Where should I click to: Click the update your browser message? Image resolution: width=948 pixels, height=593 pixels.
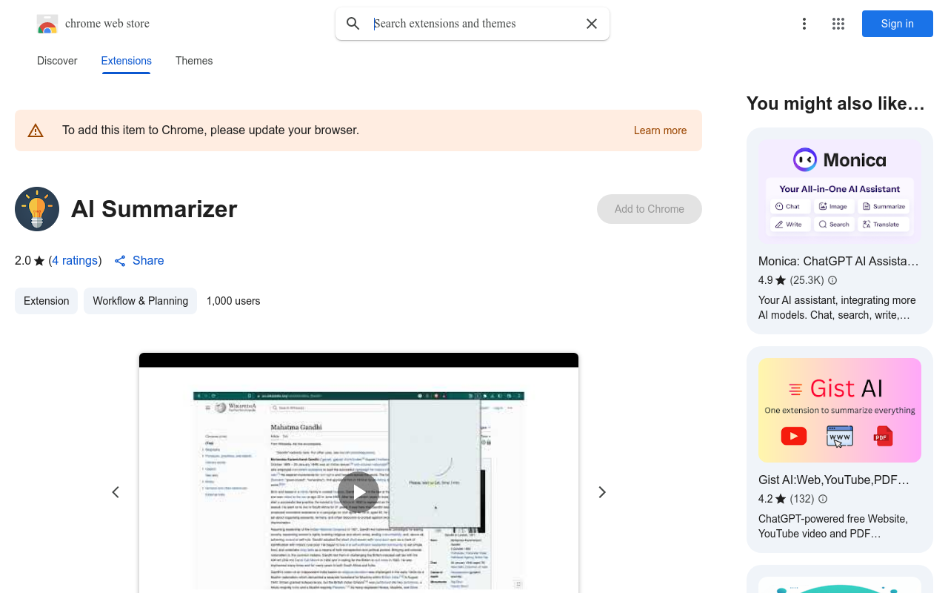coord(210,130)
